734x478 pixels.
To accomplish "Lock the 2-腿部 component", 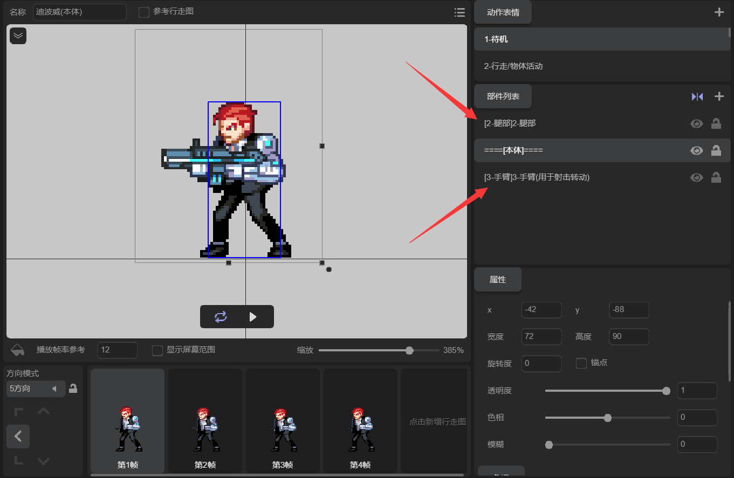I will tap(716, 123).
